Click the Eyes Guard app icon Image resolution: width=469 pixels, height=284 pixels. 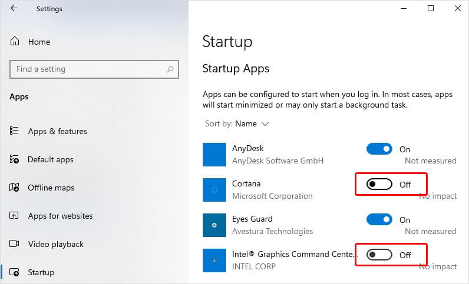(214, 225)
